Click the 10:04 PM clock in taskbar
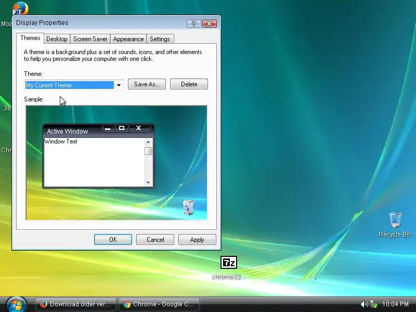The width and height of the screenshot is (416, 312). [395, 304]
